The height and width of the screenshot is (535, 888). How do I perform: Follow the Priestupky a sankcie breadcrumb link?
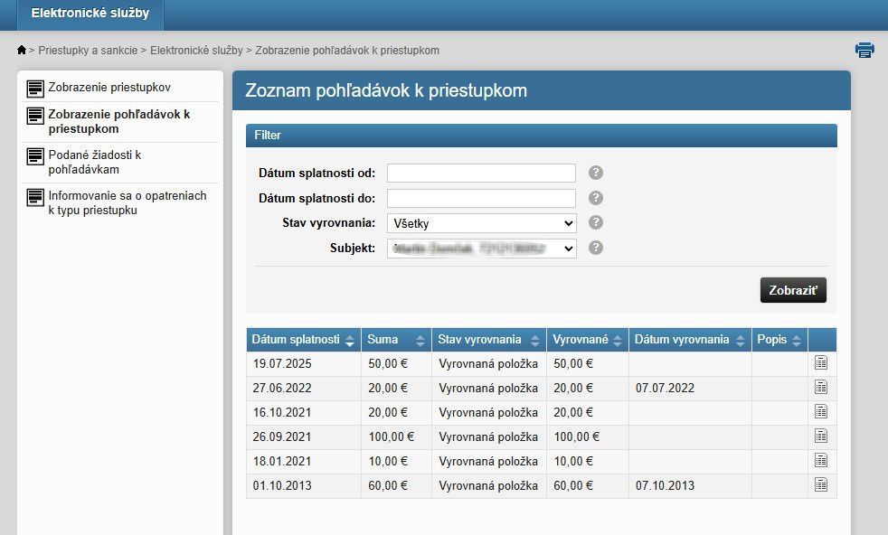tap(88, 51)
